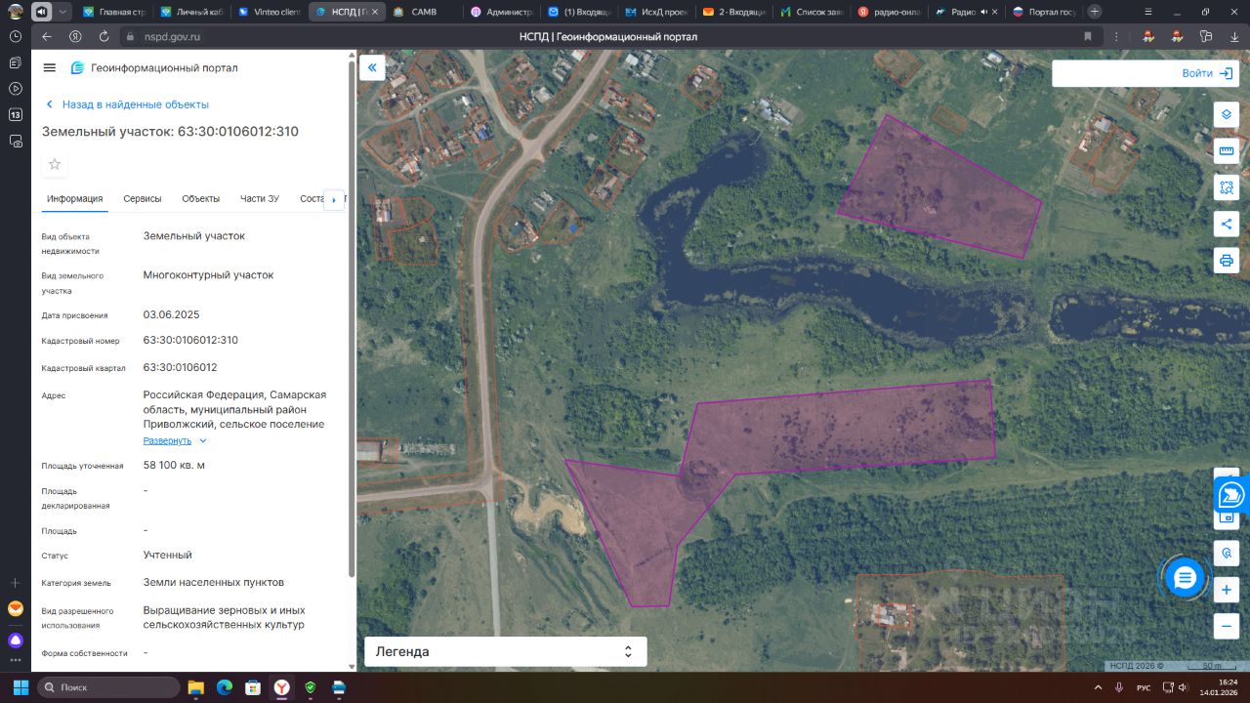Image resolution: width=1250 pixels, height=703 pixels.
Task: Open the hamburger menu of the geoportal
Action: (50, 67)
